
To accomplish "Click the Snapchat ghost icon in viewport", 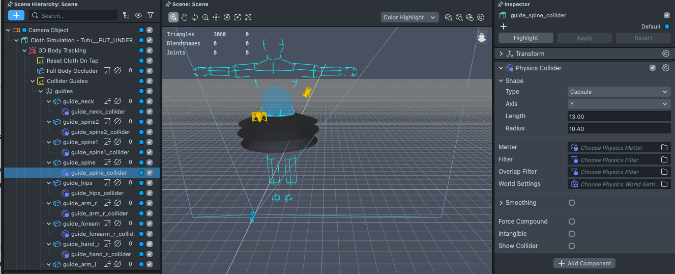I will coord(481,37).
